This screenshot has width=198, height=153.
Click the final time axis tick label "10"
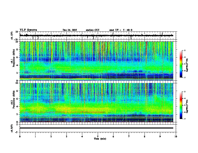tap(176, 136)
